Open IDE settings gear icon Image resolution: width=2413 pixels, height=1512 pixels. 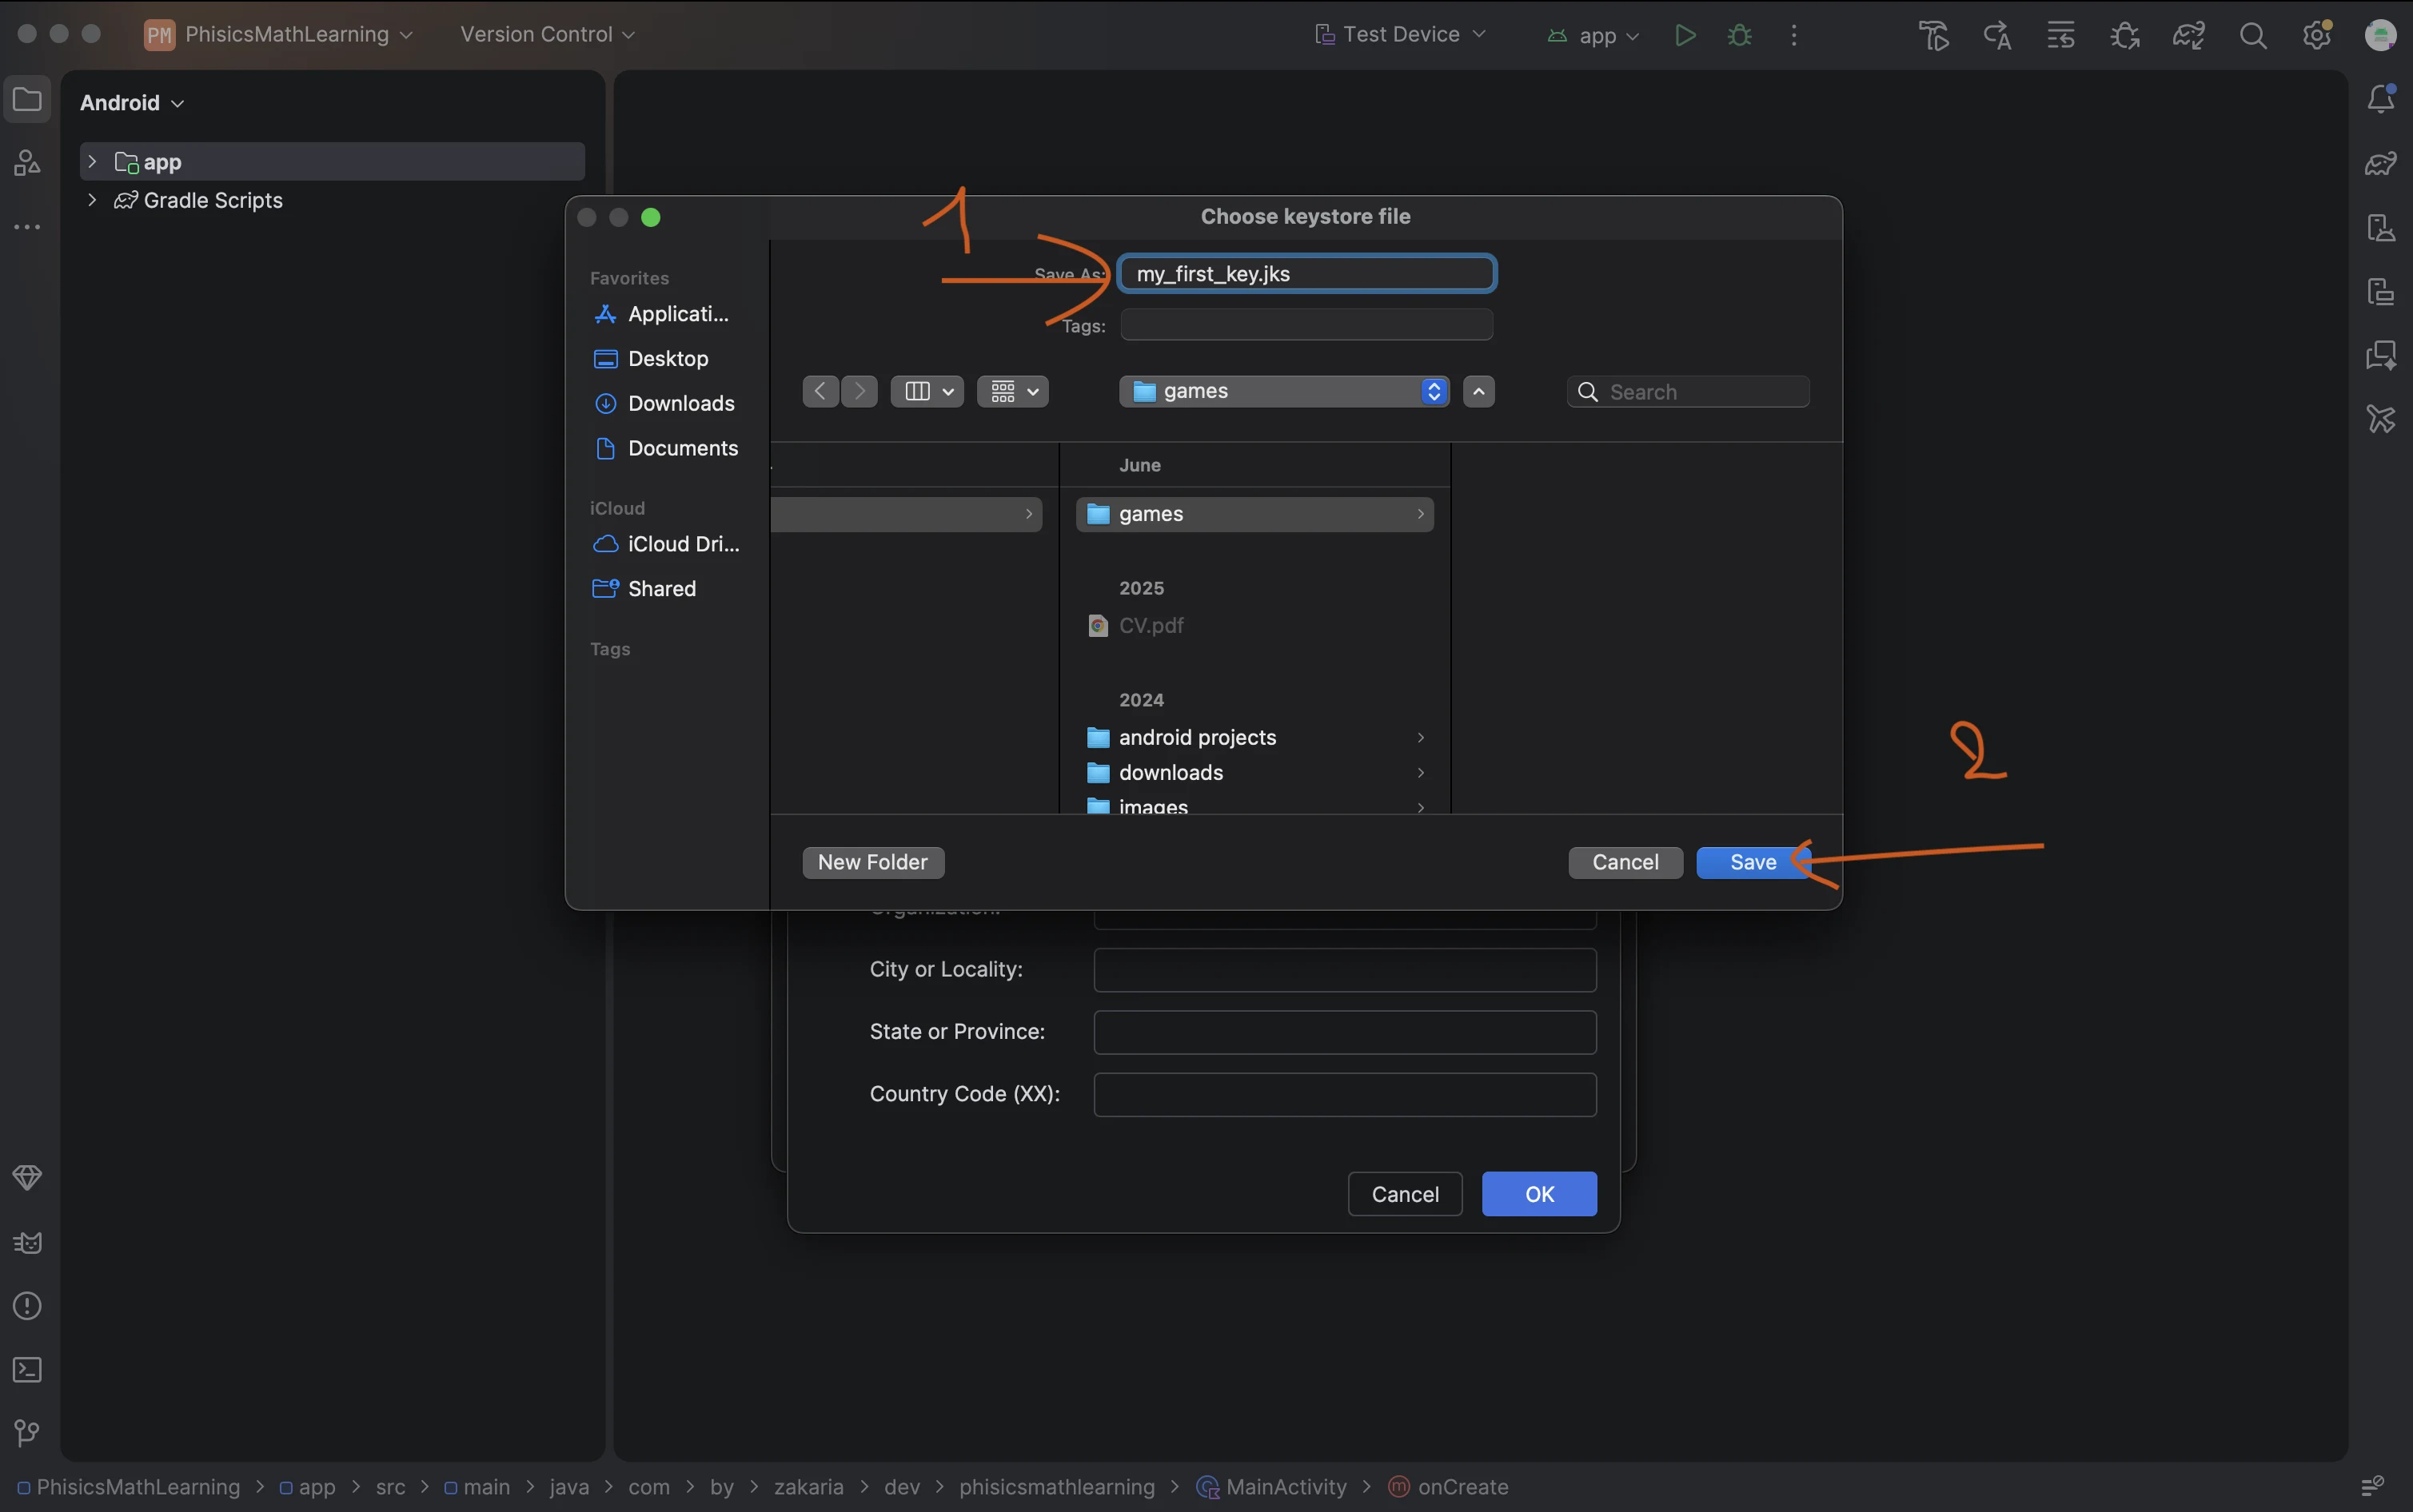pyautogui.click(x=2317, y=36)
